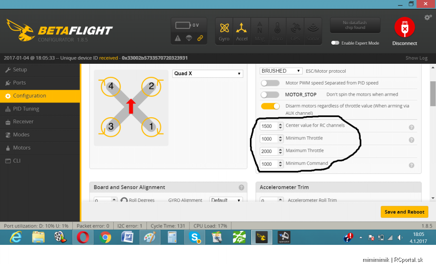
Task: Switch to the Receiver tab
Action: [40, 122]
